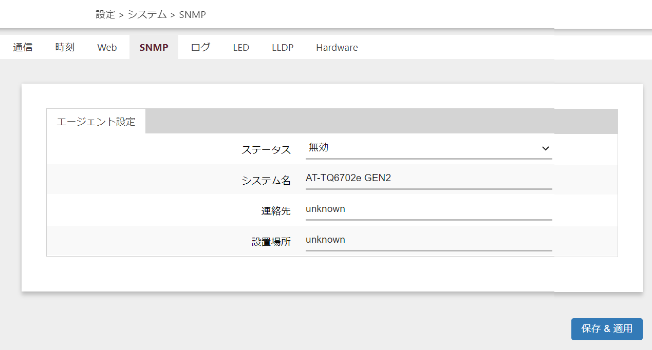This screenshot has height=350, width=652.
Task: Click the 連絡先 input field
Action: [x=429, y=209]
